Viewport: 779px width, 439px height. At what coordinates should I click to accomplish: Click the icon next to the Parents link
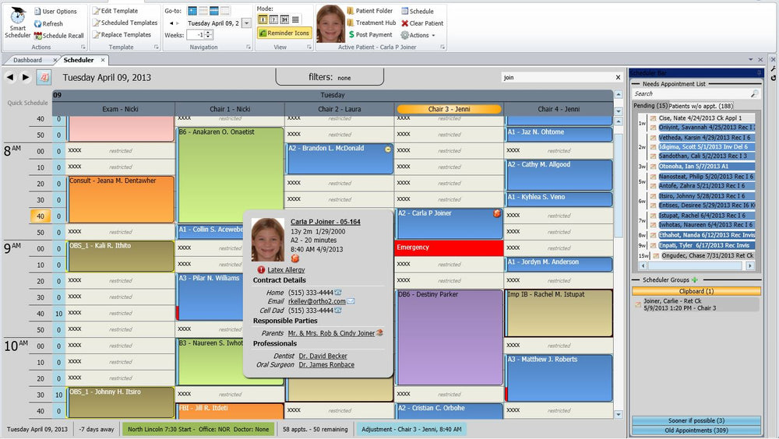click(x=380, y=332)
